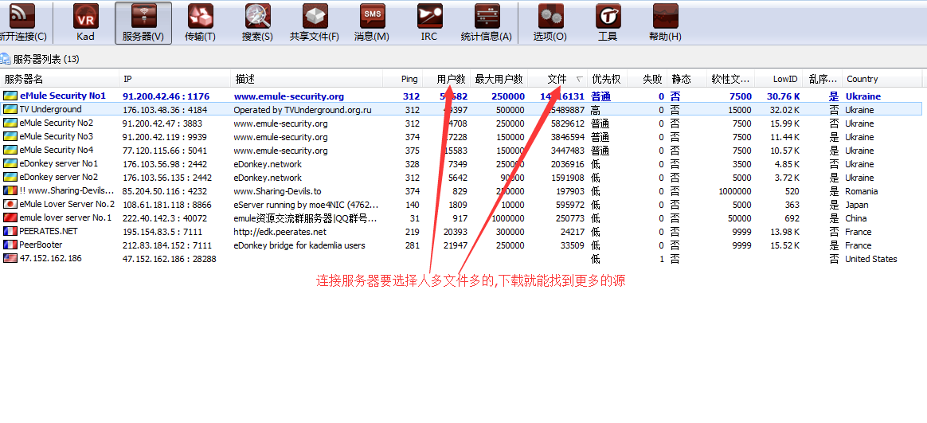Sort by 描述 column header

pyautogui.click(x=307, y=79)
